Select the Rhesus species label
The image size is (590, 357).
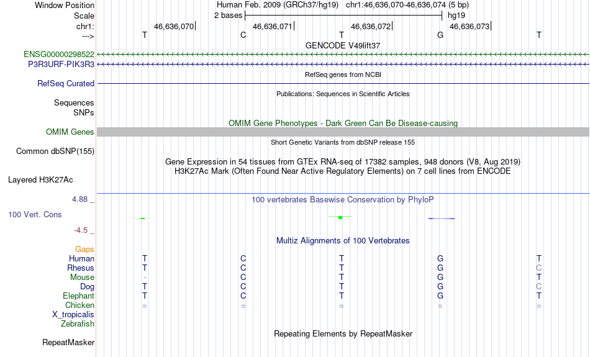point(81,268)
